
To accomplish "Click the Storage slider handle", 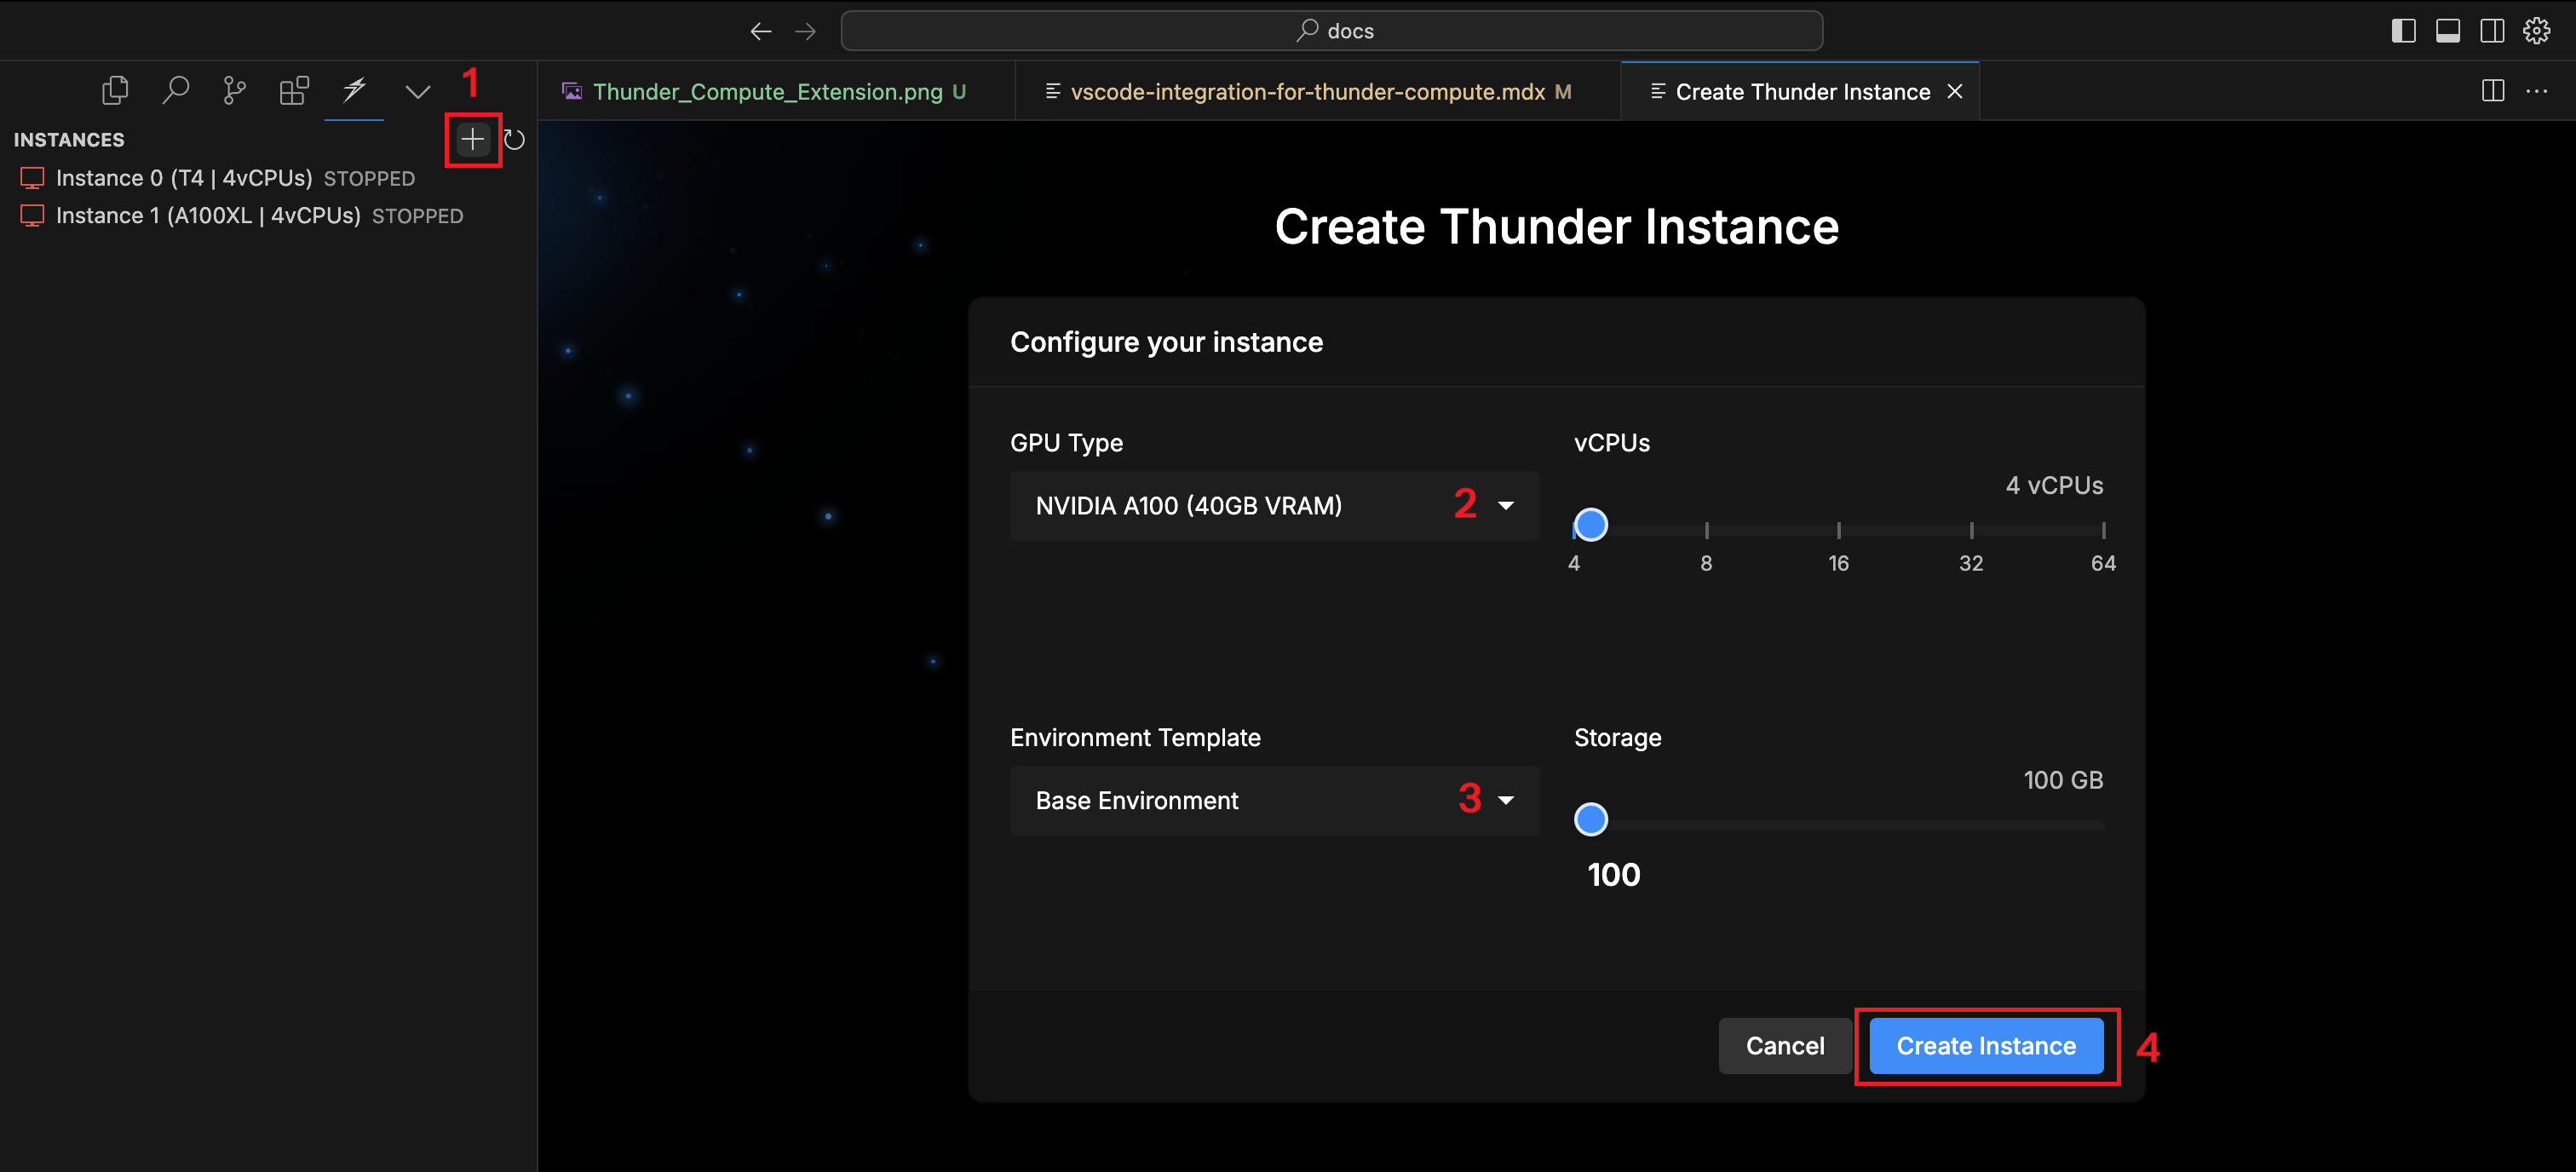I will 1590,820.
